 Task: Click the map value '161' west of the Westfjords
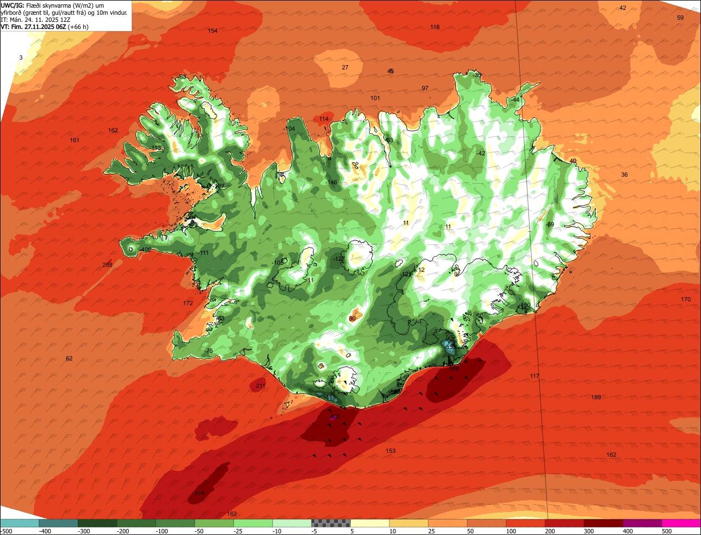pyautogui.click(x=74, y=140)
